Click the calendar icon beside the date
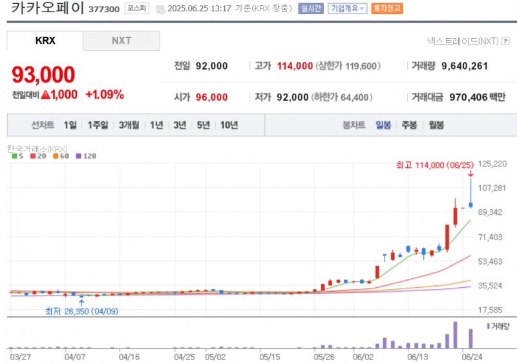This screenshot has height=364, width=517. (160, 9)
